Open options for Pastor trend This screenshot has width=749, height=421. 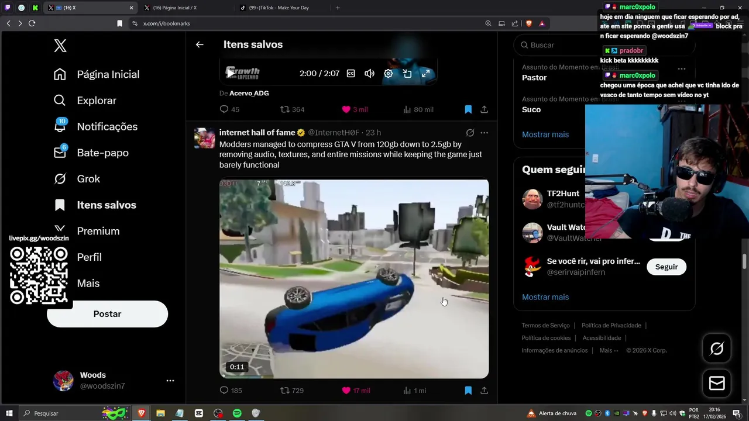click(x=682, y=69)
